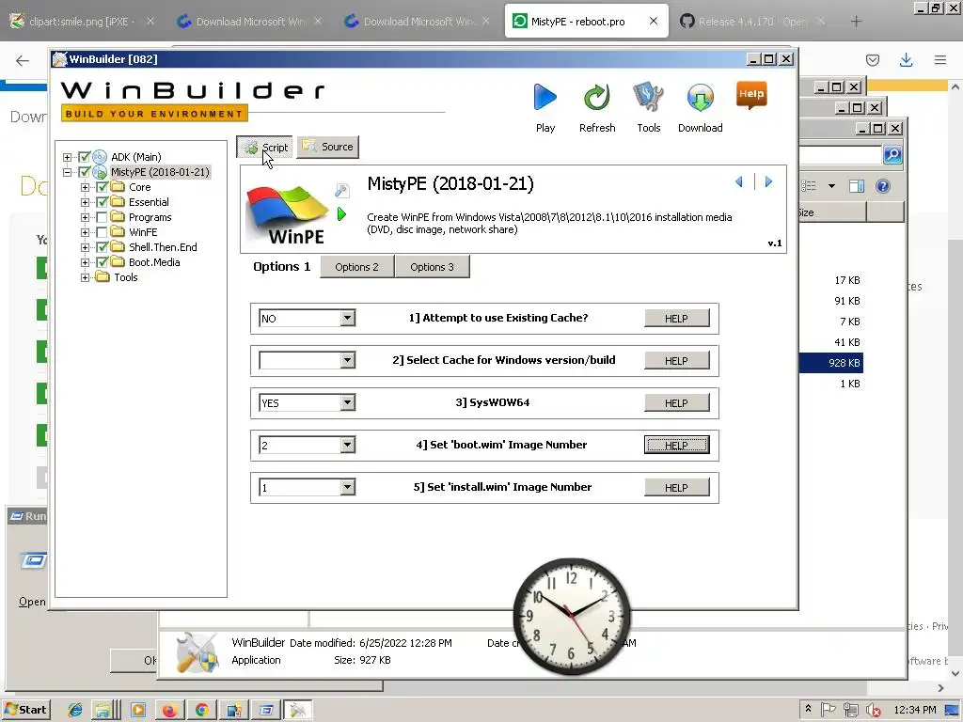The image size is (963, 722).
Task: Select the Options 1 tab
Action: tap(282, 266)
